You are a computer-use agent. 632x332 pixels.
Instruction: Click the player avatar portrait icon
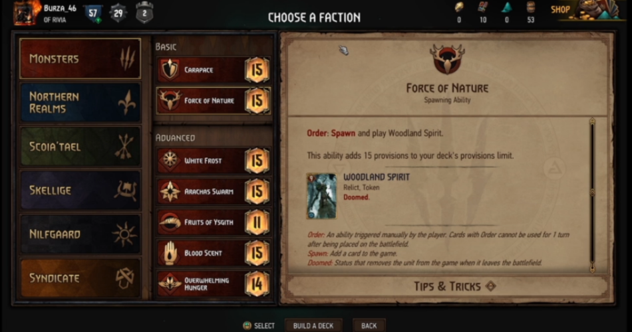26,13
